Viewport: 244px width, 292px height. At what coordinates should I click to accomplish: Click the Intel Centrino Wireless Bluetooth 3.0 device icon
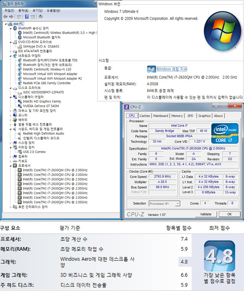pyautogui.click(x=20, y=33)
